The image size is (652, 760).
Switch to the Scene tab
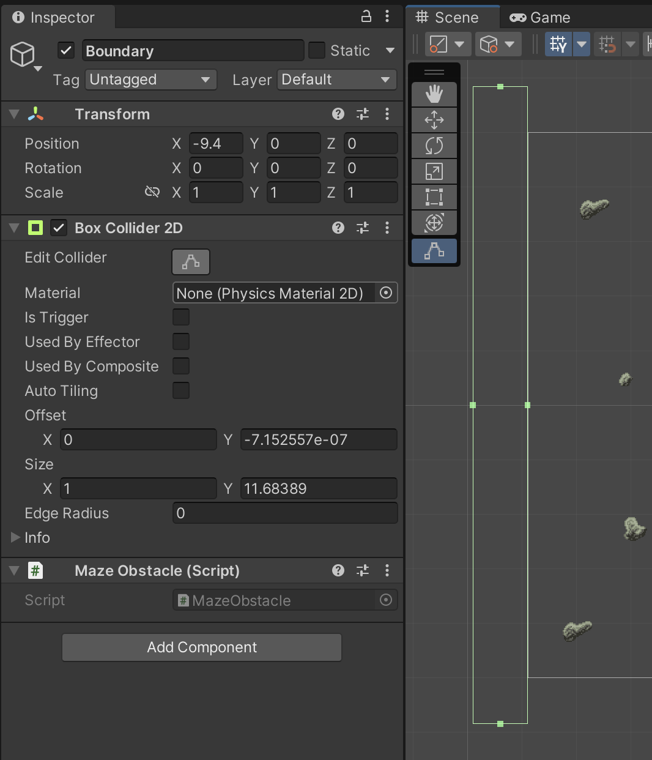tap(448, 18)
